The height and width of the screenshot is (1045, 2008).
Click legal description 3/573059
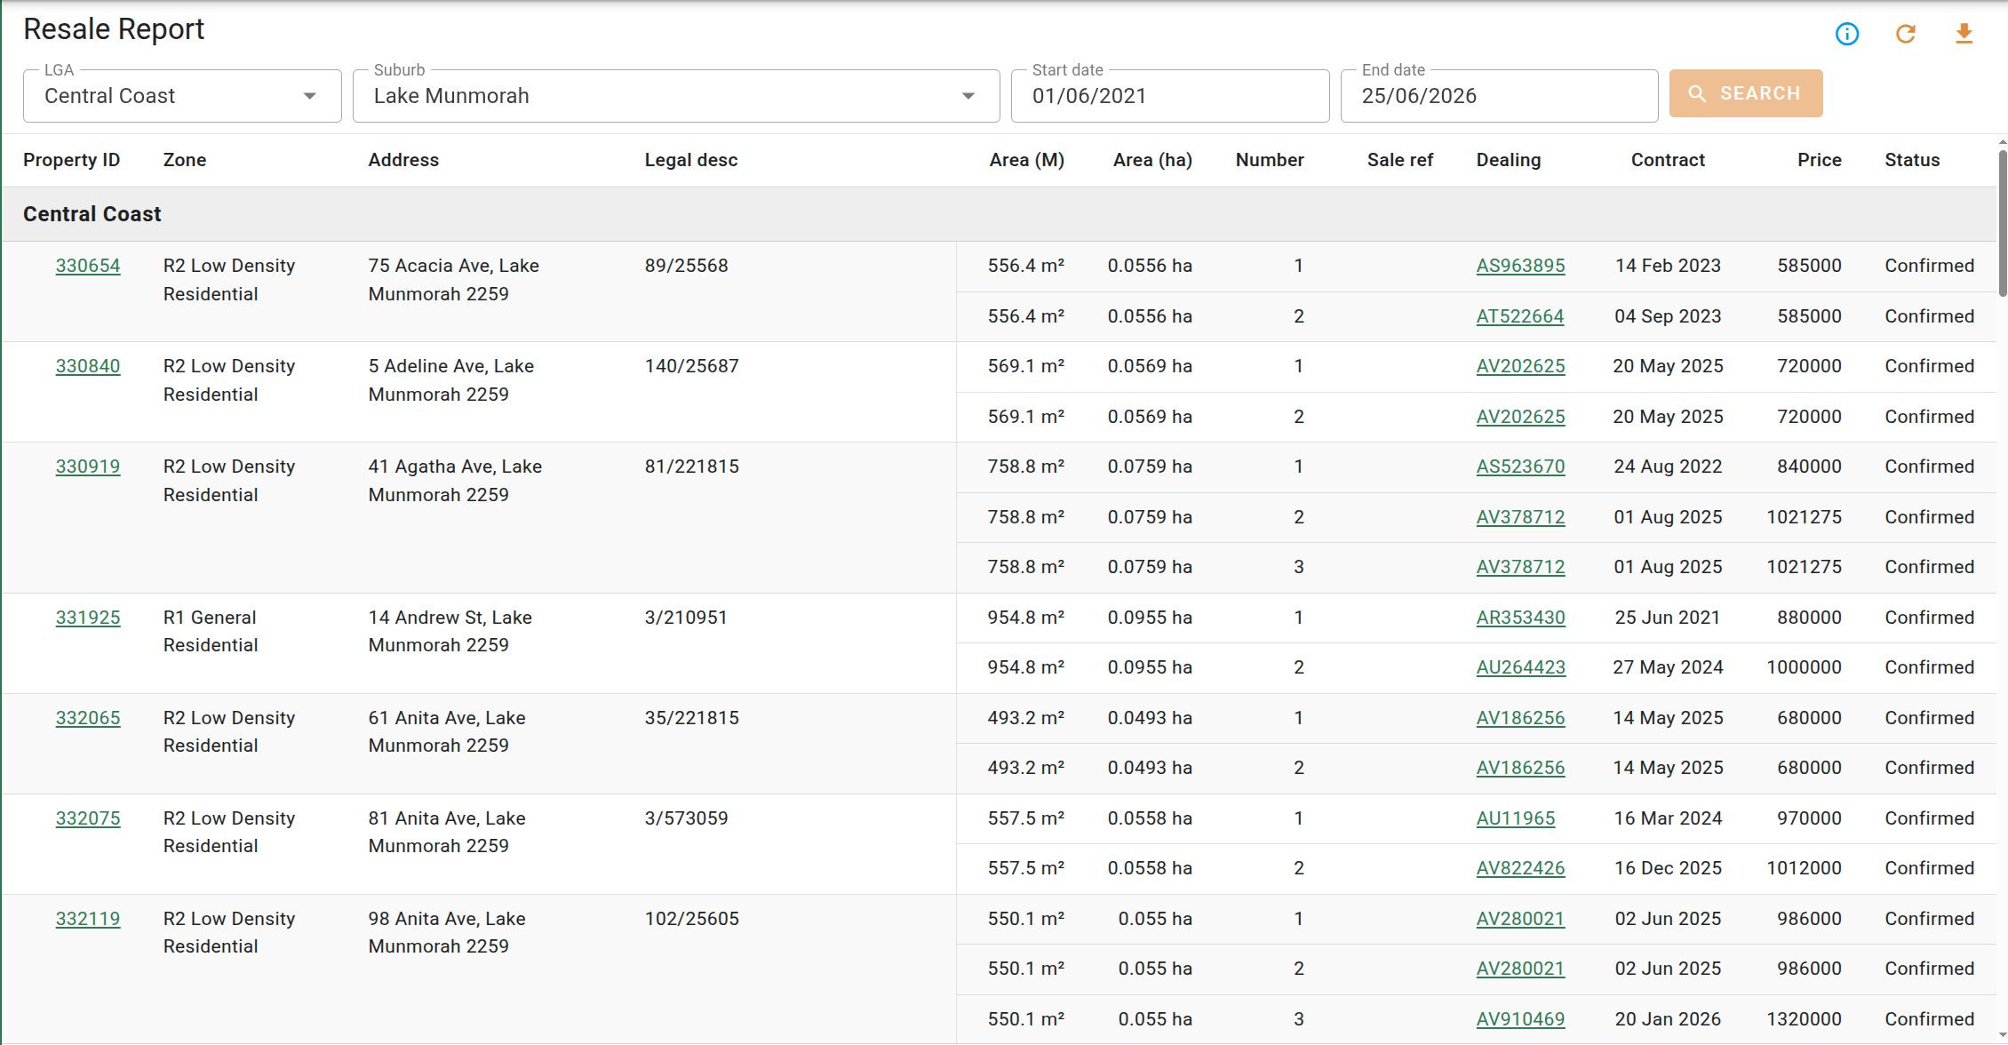[687, 818]
